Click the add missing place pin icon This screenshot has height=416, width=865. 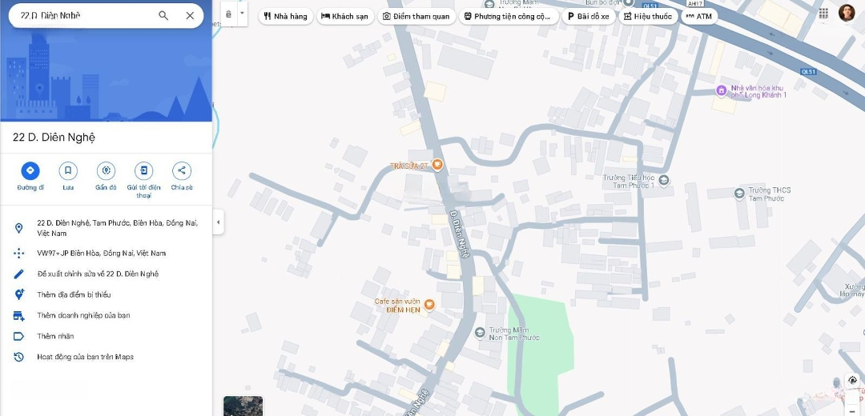18,294
